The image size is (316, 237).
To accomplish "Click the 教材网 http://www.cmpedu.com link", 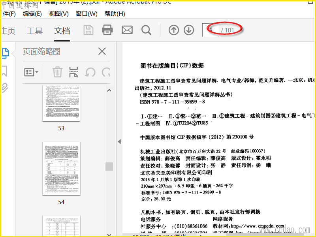I will pyautogui.click(x=248, y=226).
